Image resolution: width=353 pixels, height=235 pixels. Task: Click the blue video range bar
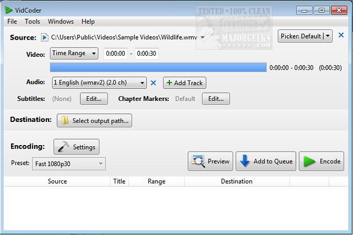[x=158, y=67]
